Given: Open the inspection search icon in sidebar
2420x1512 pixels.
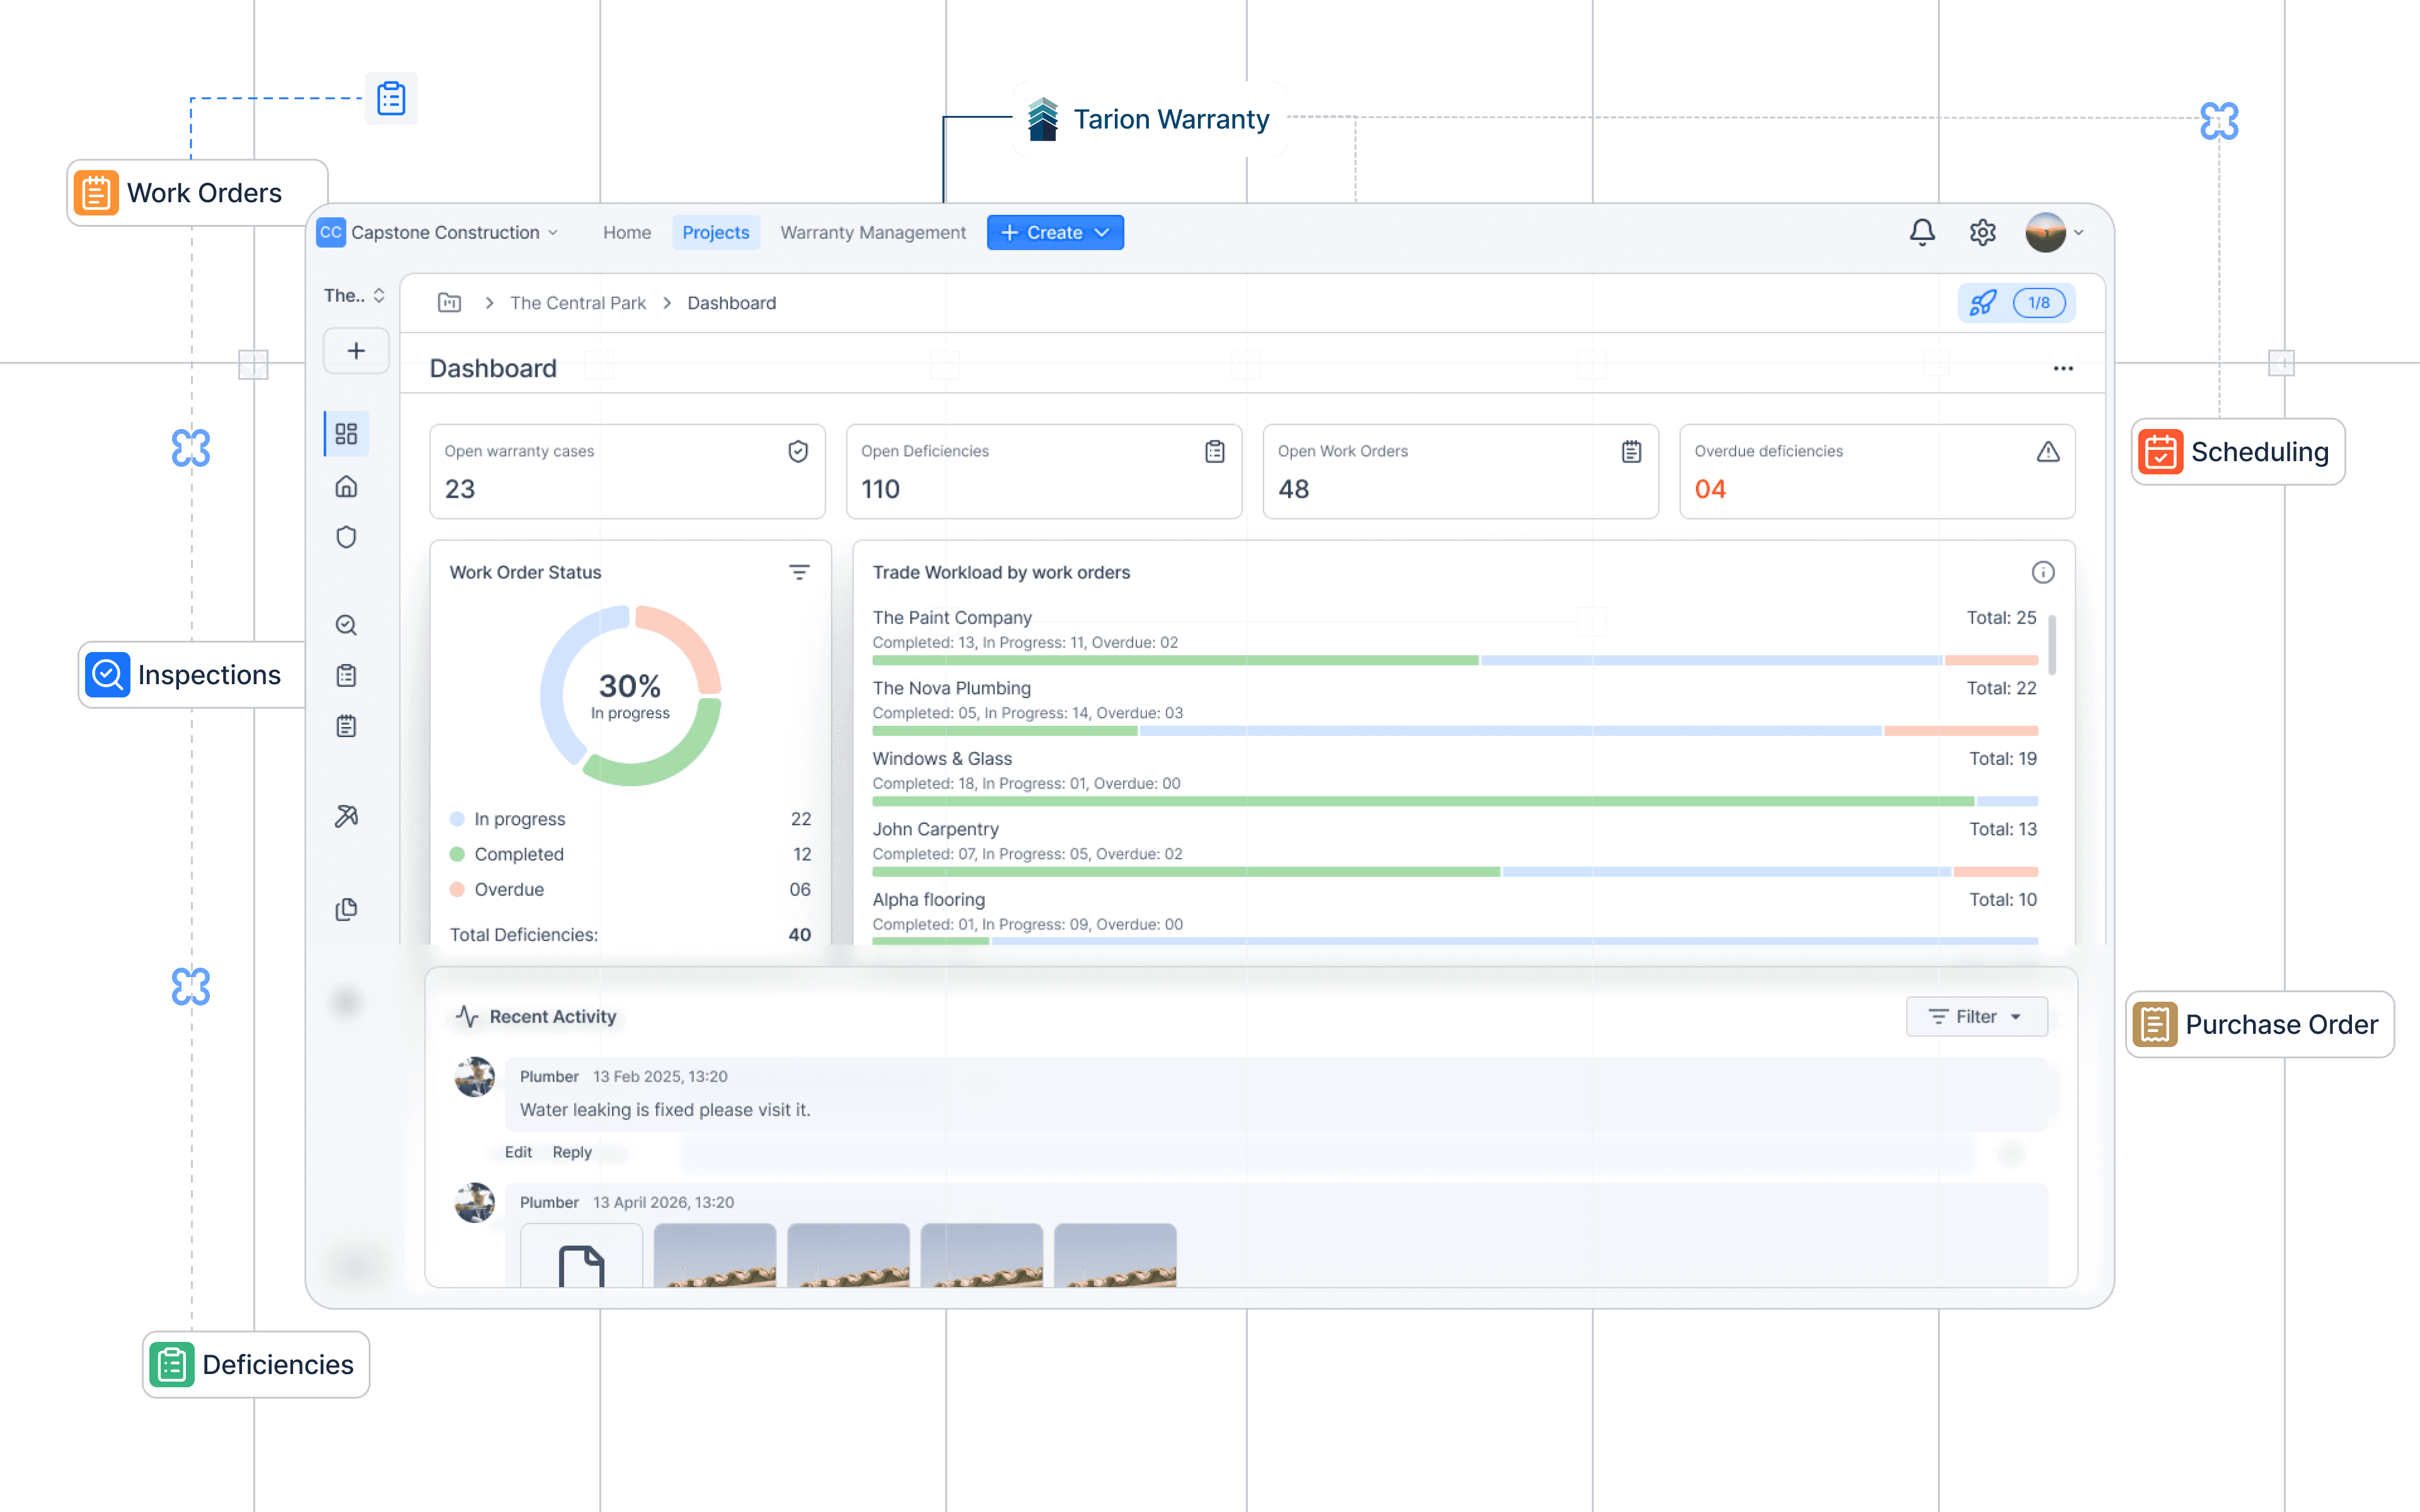Looking at the screenshot, I should point(346,624).
